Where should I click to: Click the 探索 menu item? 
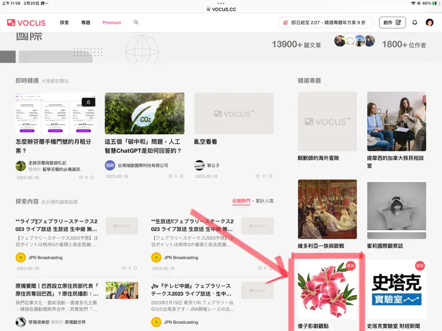[65, 23]
